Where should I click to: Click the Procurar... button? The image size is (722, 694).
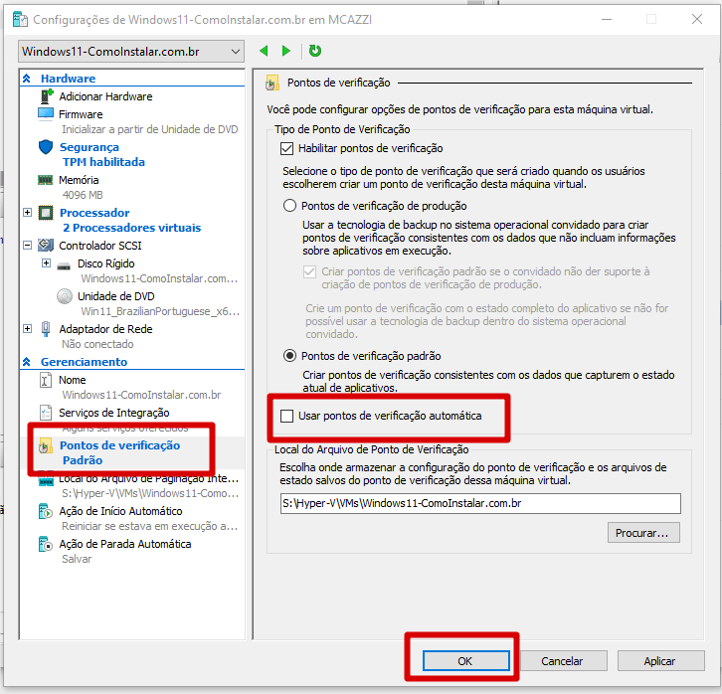[643, 533]
